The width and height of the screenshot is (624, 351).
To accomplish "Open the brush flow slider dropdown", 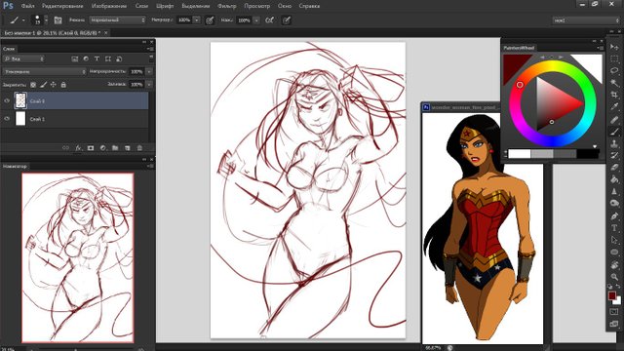I will tap(256, 19).
